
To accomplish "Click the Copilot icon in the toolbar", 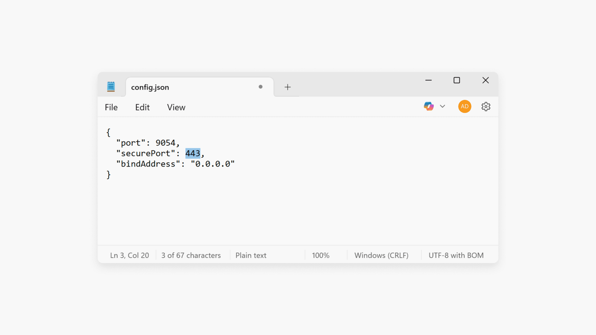I will [x=428, y=106].
